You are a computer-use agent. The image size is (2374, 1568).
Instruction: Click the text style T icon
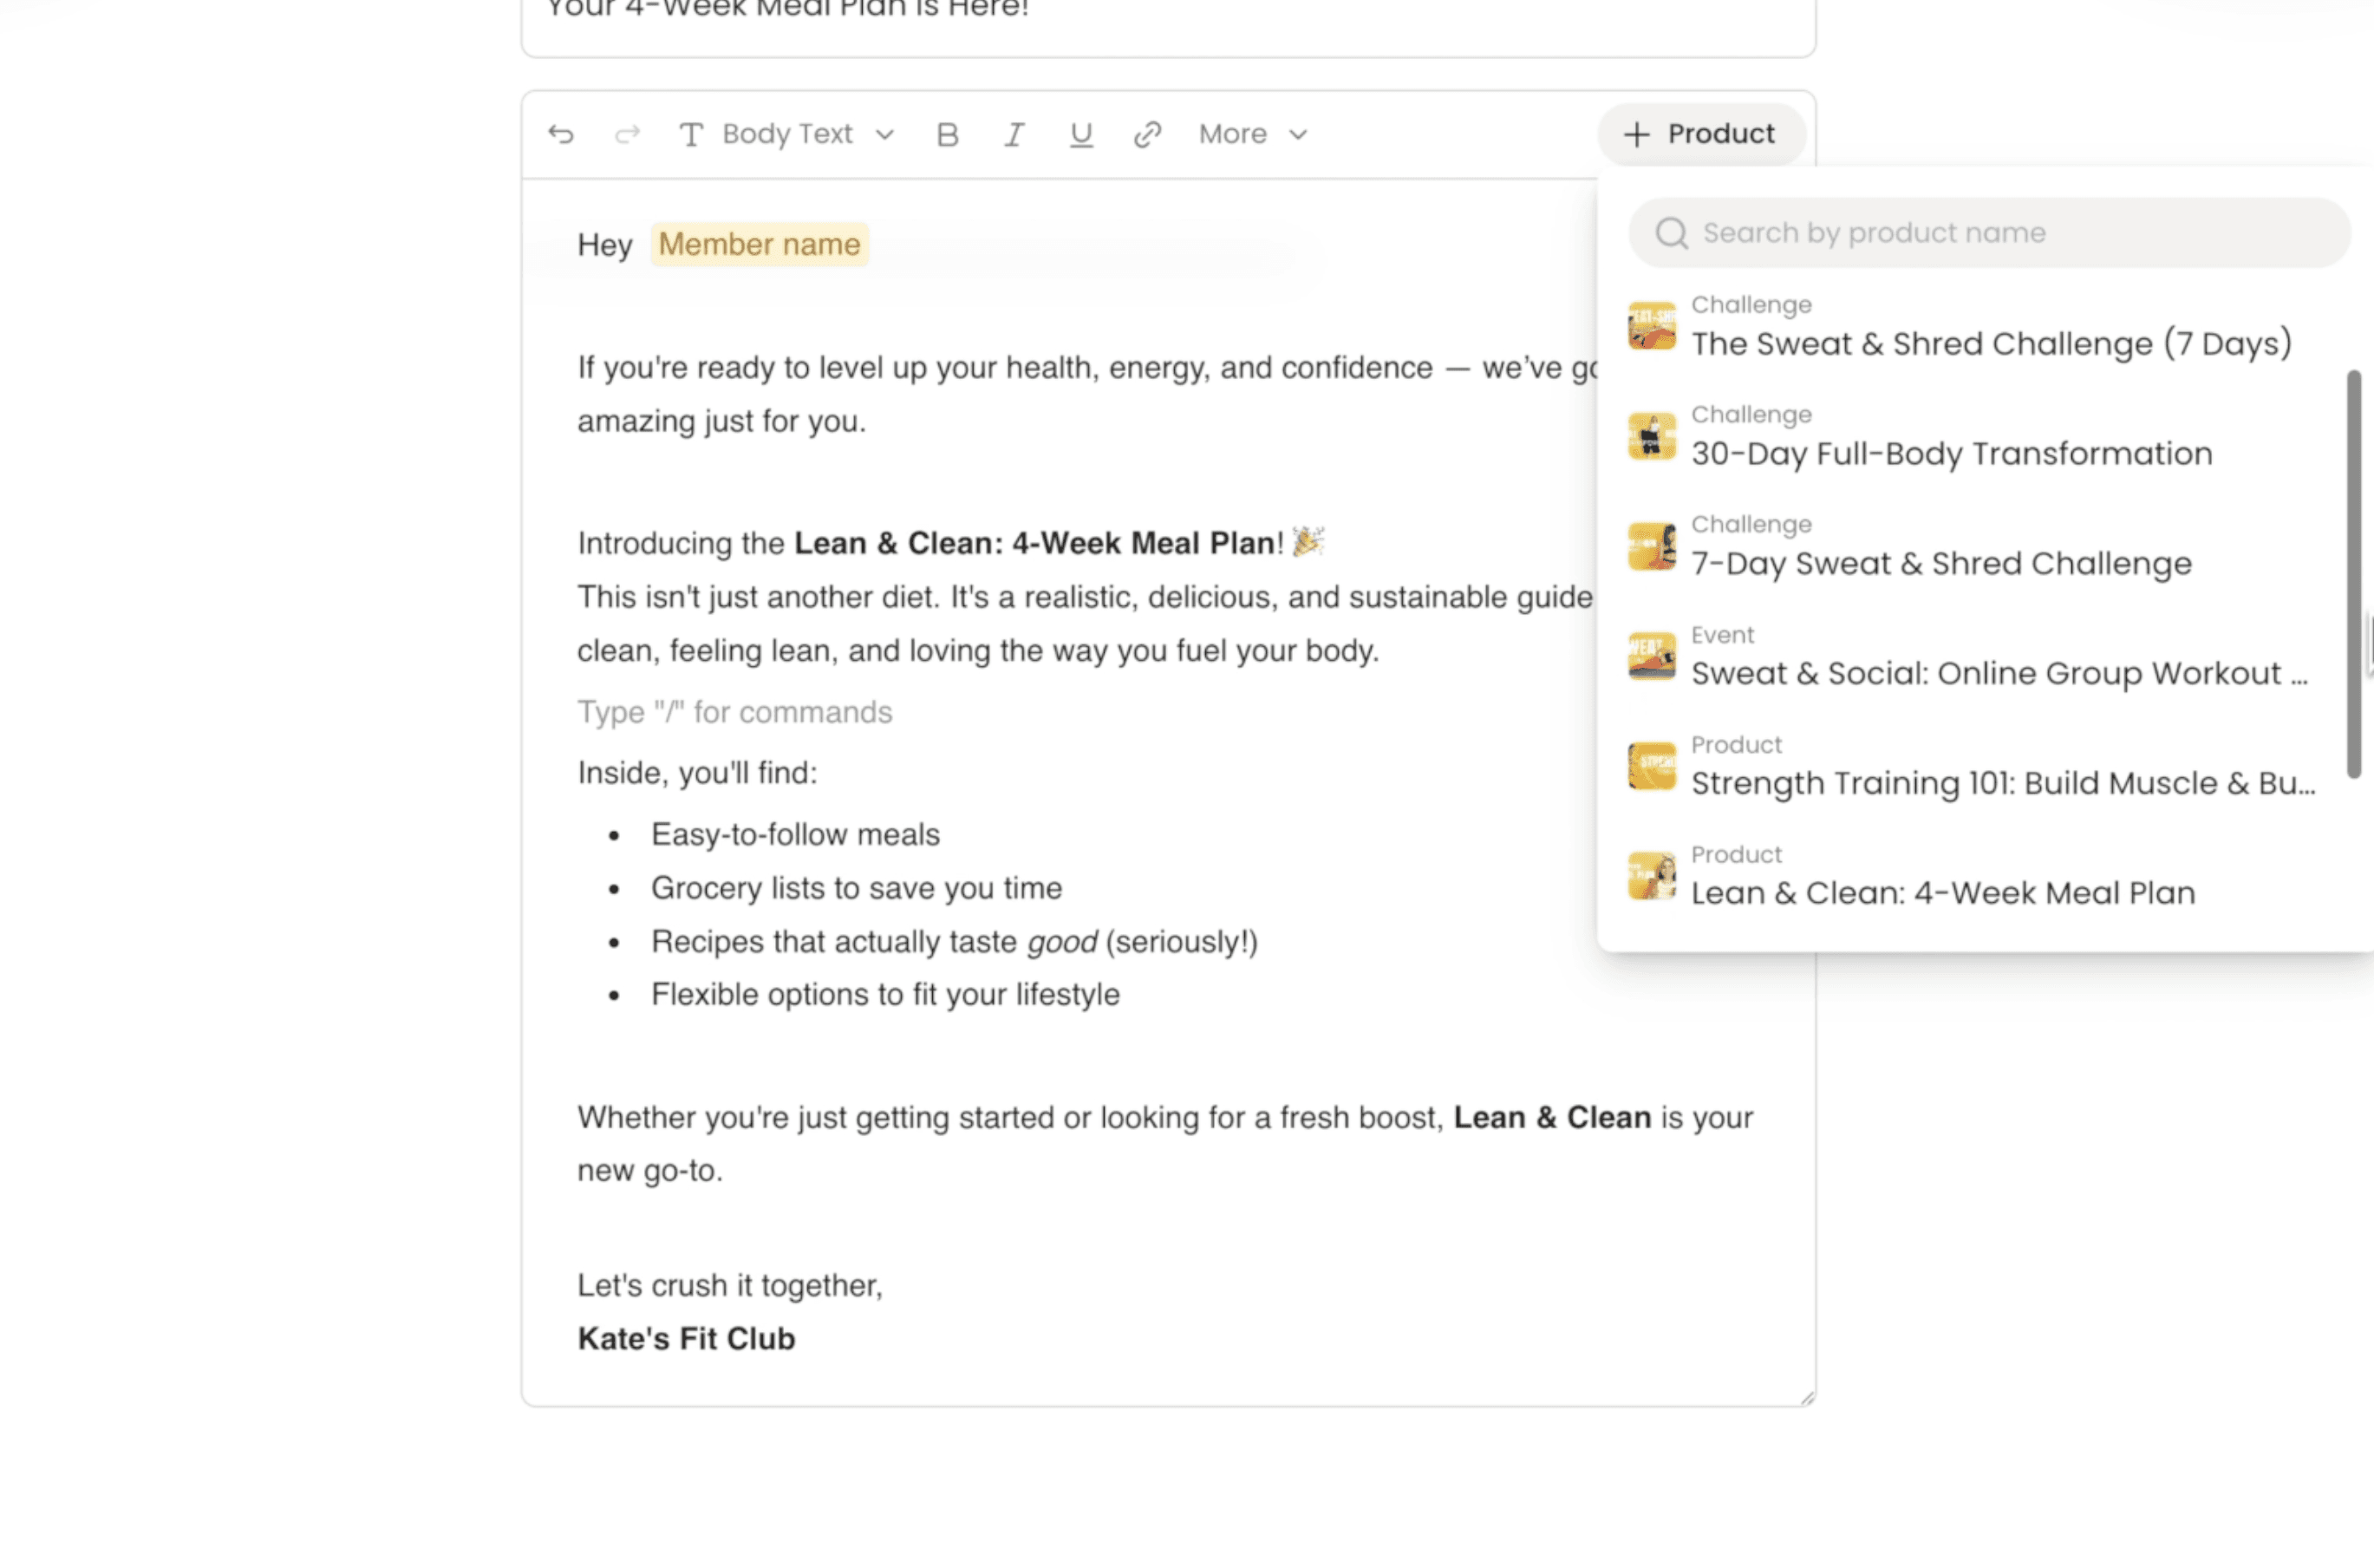click(691, 134)
